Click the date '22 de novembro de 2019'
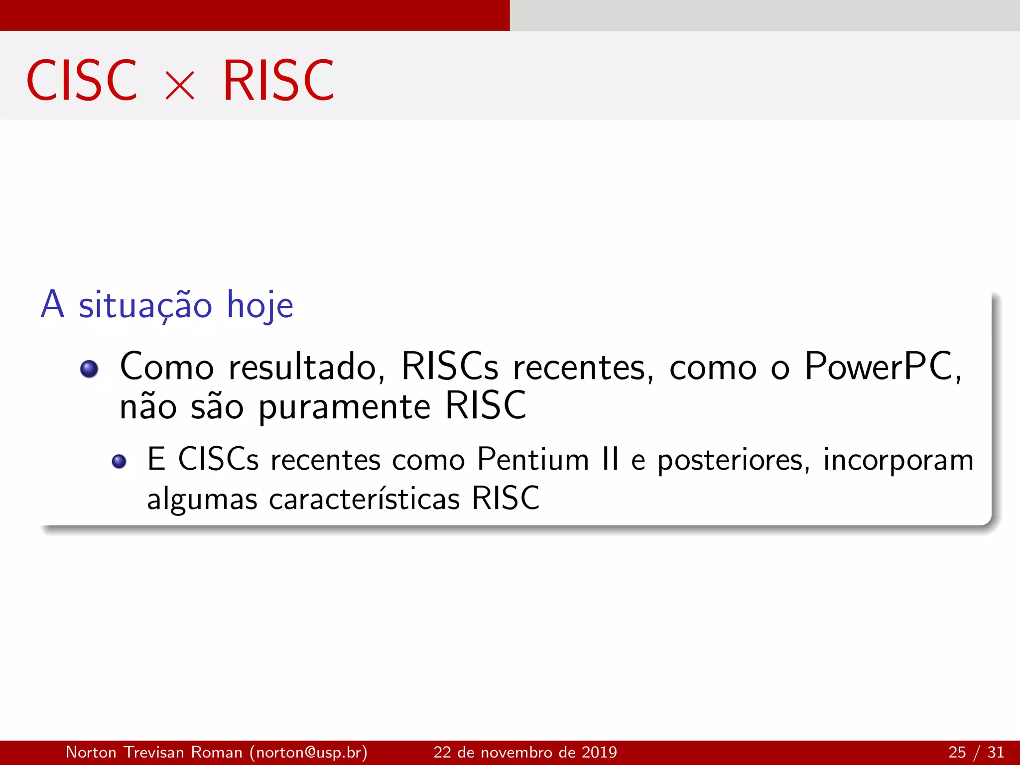Viewport: 1020px width, 765px height. pyautogui.click(x=525, y=752)
